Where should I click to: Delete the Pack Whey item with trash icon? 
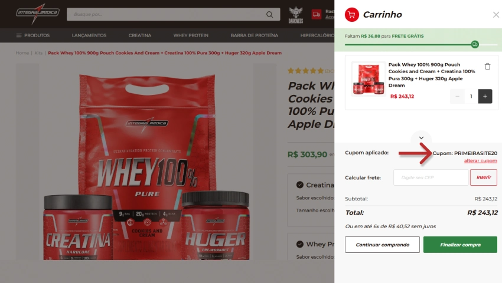487,66
